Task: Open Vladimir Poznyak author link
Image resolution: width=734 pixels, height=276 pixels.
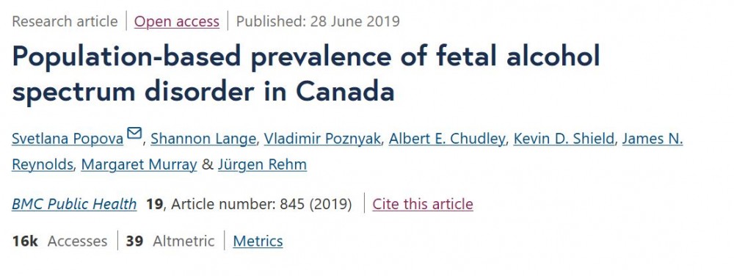Action: coord(322,139)
